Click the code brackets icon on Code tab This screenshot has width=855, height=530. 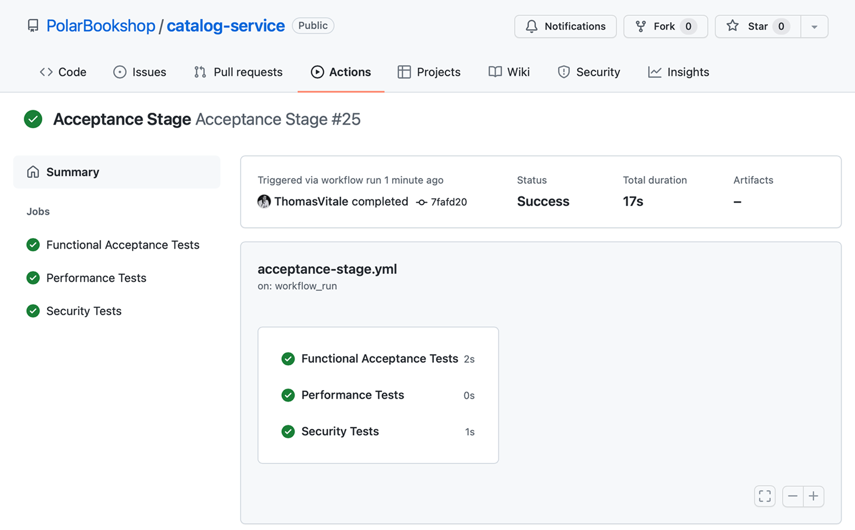pos(46,72)
